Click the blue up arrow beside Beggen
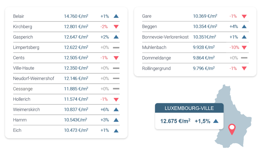261x153 pixels. (x=244, y=27)
